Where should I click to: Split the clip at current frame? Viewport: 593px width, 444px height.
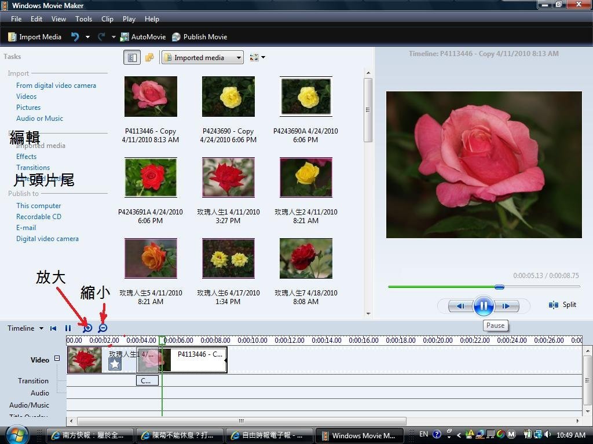[562, 305]
